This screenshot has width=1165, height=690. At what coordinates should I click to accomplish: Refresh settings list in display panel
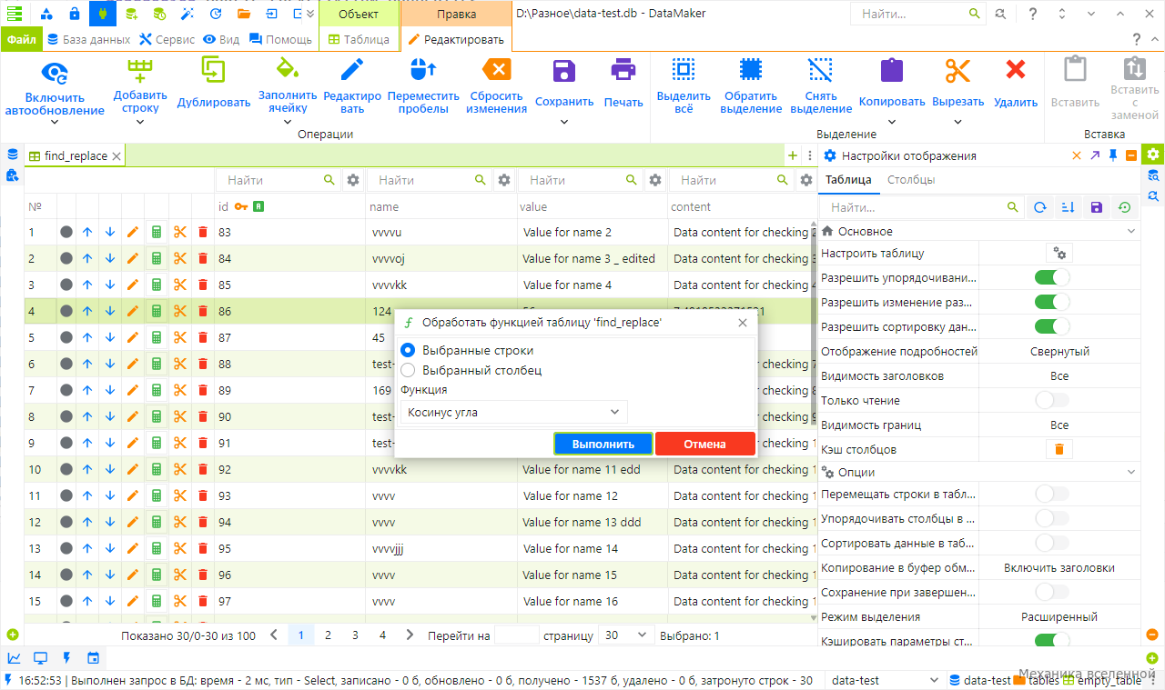point(1039,208)
